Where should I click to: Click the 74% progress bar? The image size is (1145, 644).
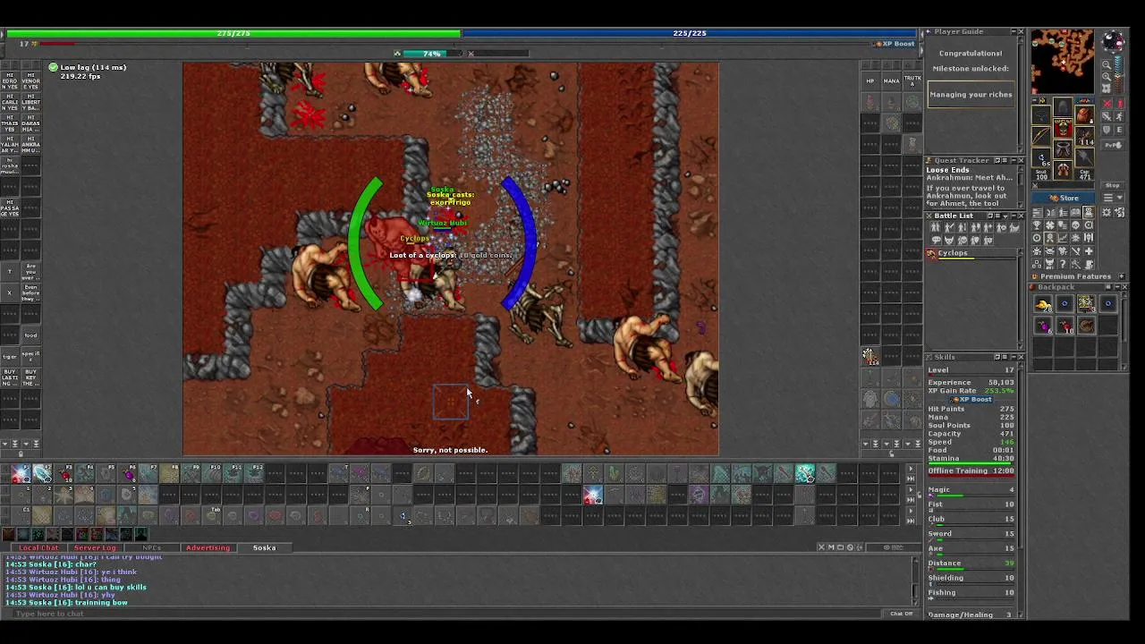(x=433, y=54)
